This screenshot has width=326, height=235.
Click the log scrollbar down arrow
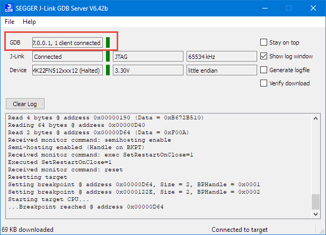coord(315,214)
